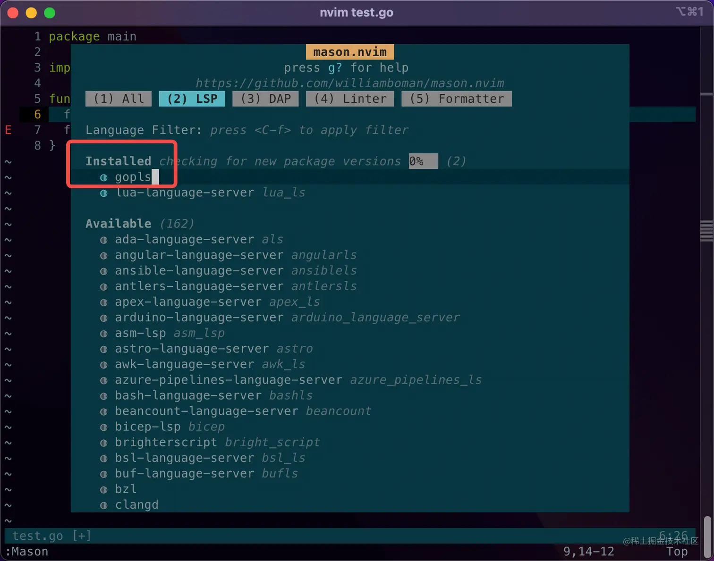Click the g? help shortcut
Viewport: 714px width, 561px height.
335,68
